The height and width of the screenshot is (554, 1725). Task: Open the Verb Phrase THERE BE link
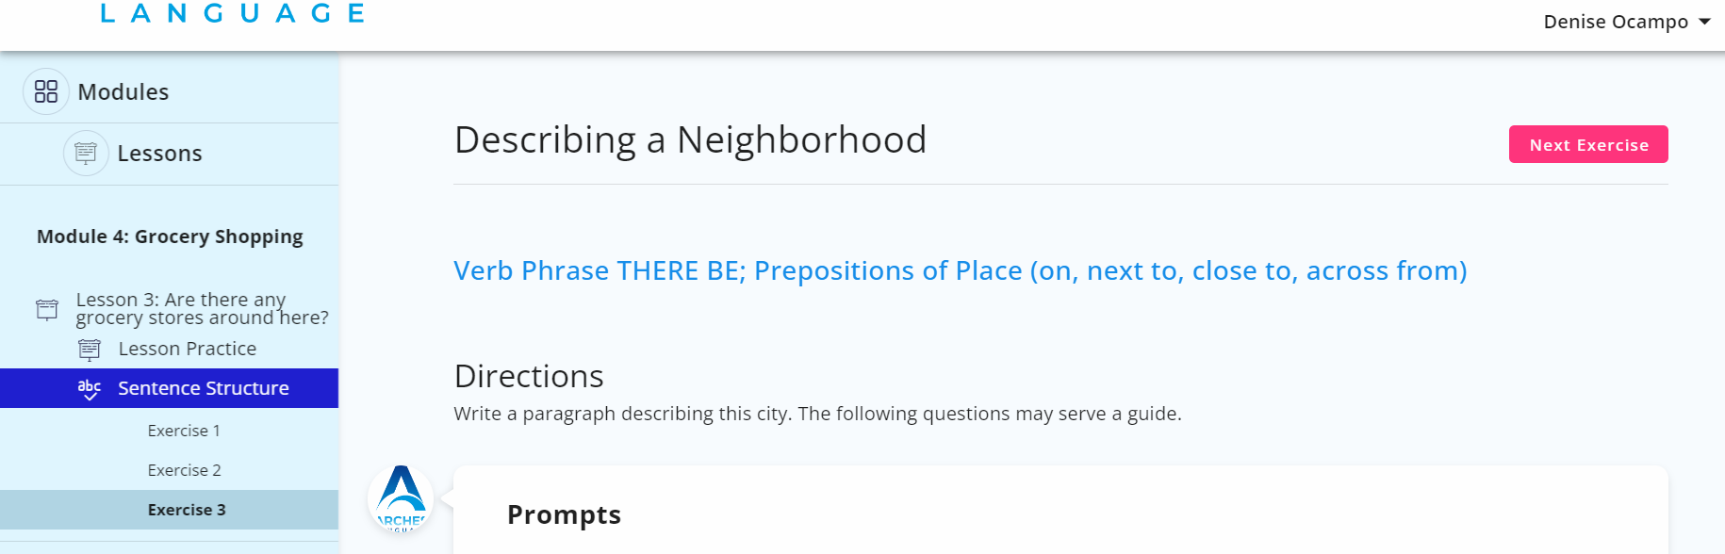coord(960,270)
